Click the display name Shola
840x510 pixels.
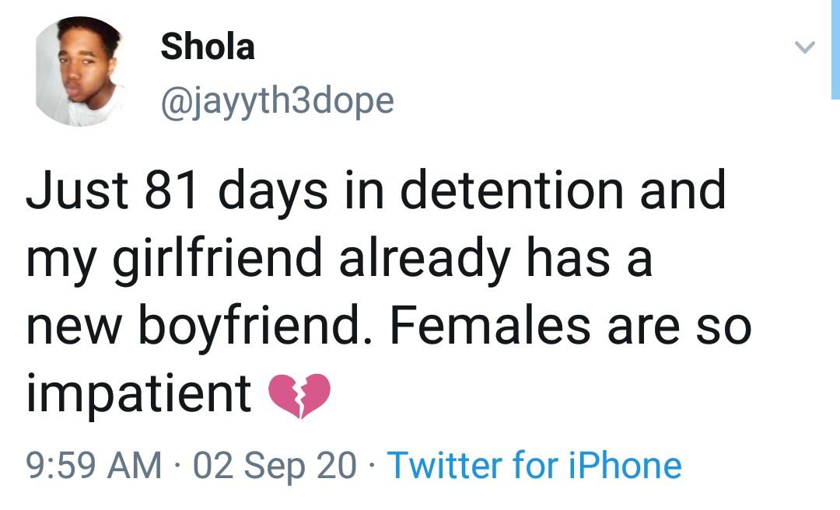point(208,47)
